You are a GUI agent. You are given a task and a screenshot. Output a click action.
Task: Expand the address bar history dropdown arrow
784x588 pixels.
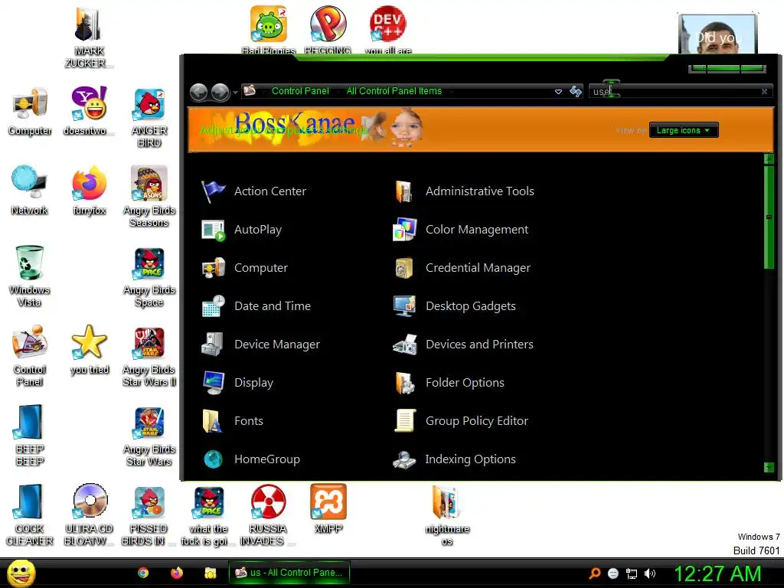point(558,92)
